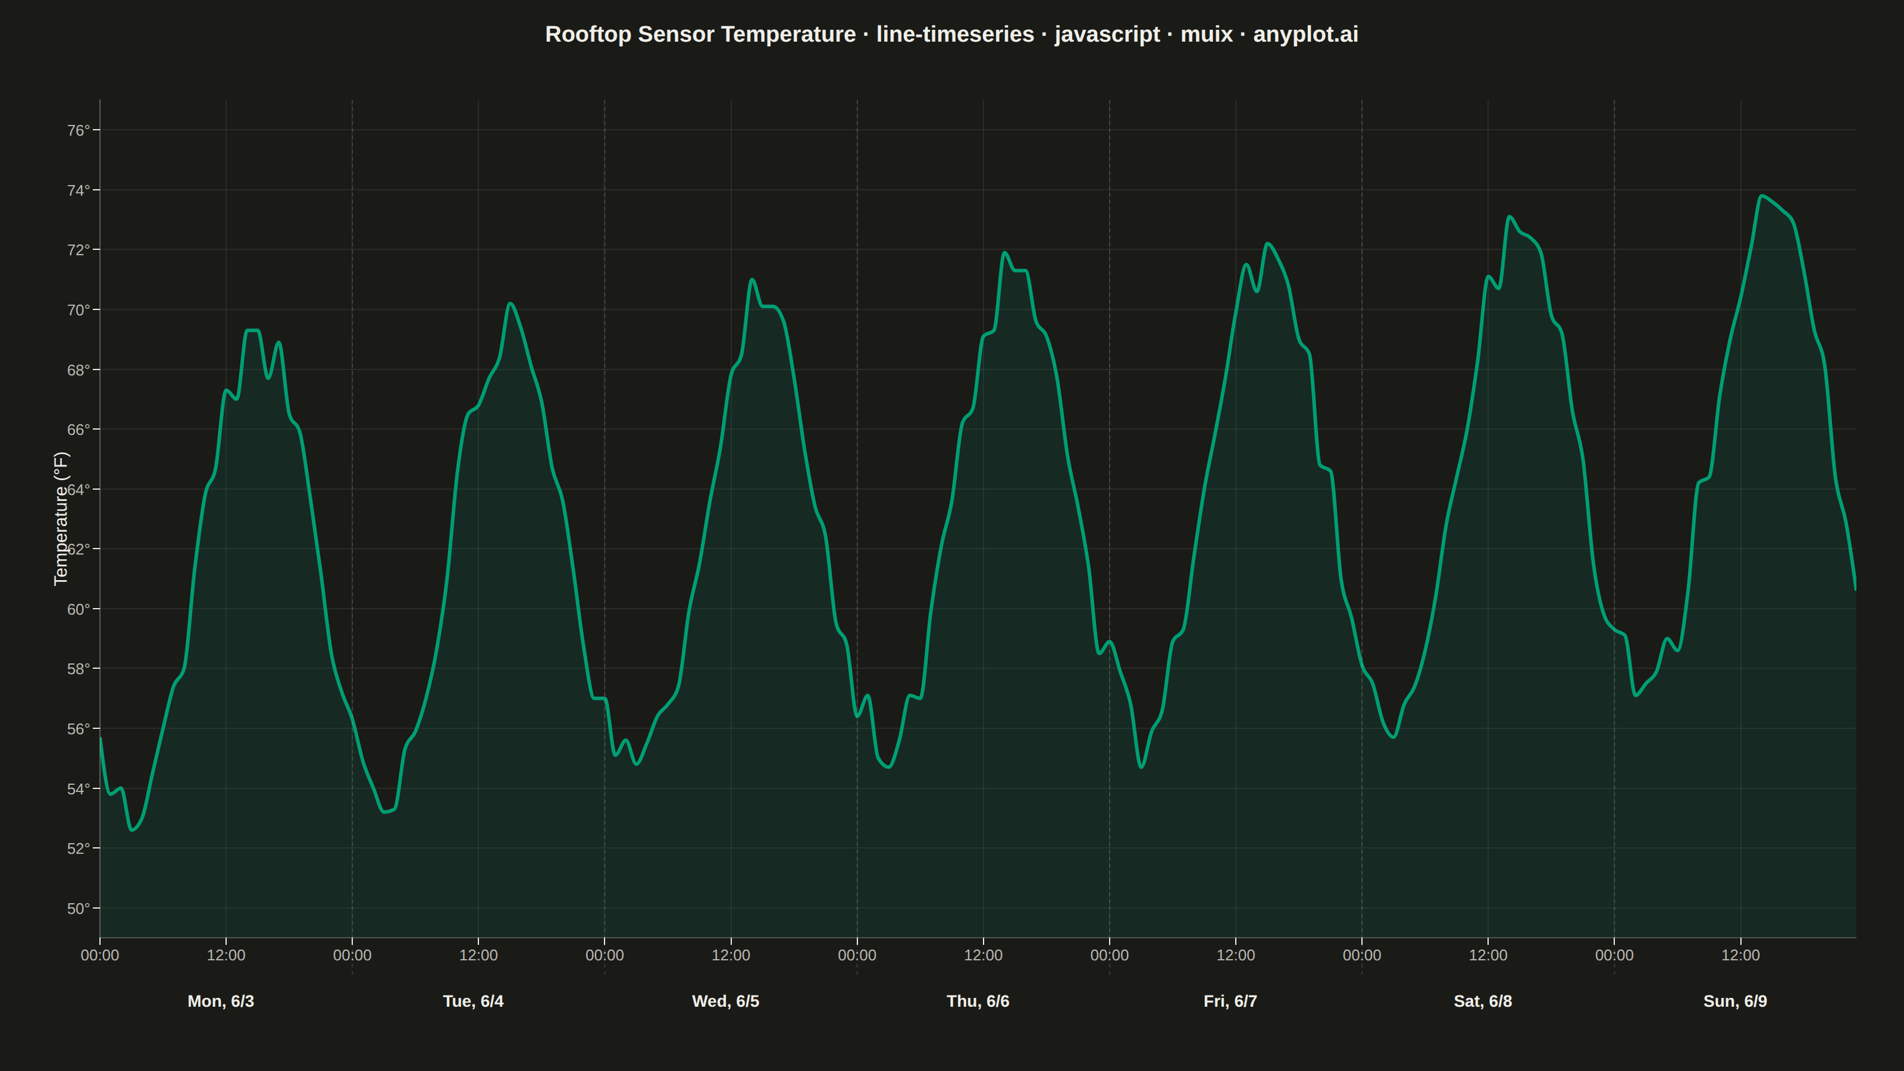Click the first 12:00 tick under Monday
Screen dimensions: 1904x1071
pos(226,955)
